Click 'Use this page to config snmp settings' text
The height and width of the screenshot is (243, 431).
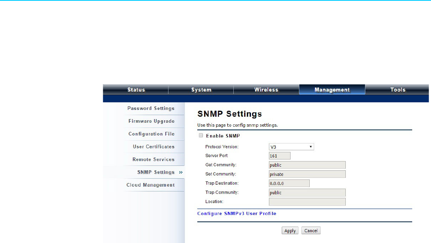click(x=237, y=125)
